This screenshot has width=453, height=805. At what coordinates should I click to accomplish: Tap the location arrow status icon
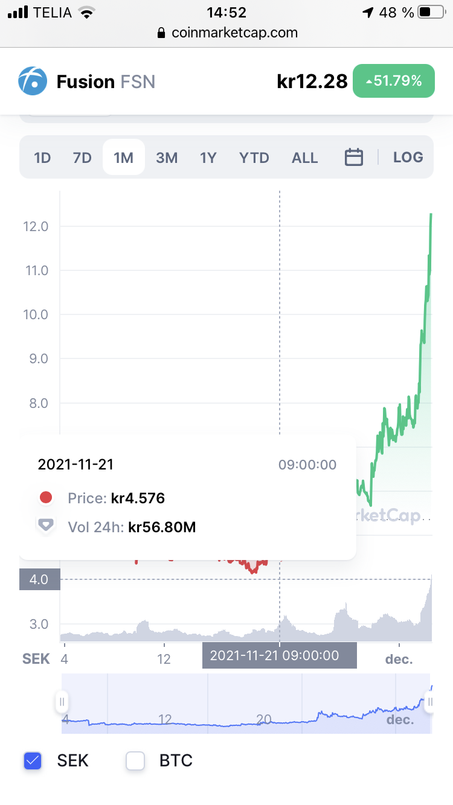pyautogui.click(x=368, y=12)
